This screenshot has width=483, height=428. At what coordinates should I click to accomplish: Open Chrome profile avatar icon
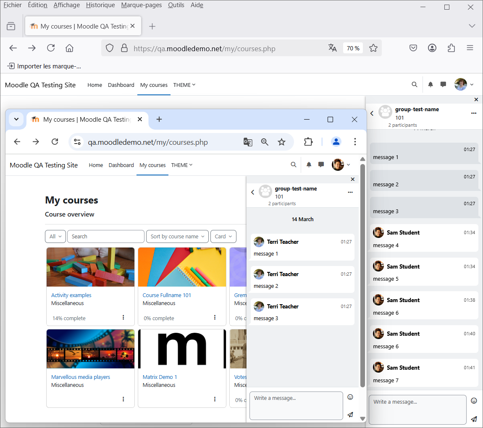click(336, 141)
